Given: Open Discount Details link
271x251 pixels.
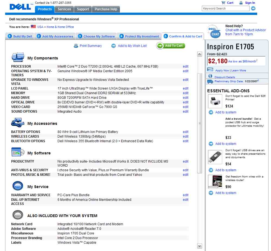Looking at the screenshot, I should pos(225,77).
